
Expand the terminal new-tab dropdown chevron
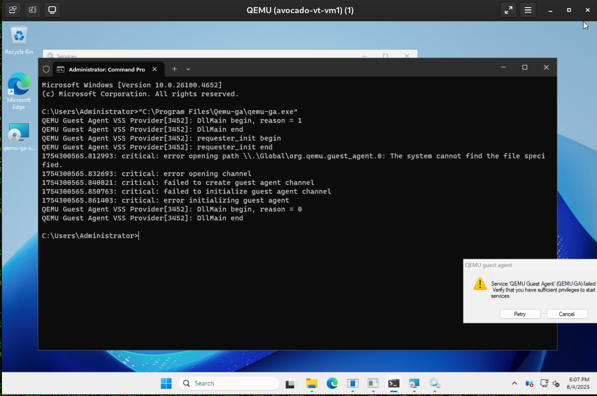tap(188, 69)
